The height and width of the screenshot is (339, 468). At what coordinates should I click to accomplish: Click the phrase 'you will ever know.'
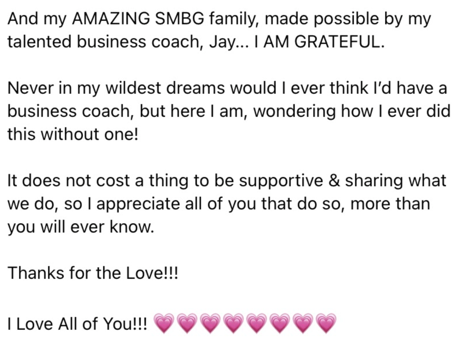(81, 227)
